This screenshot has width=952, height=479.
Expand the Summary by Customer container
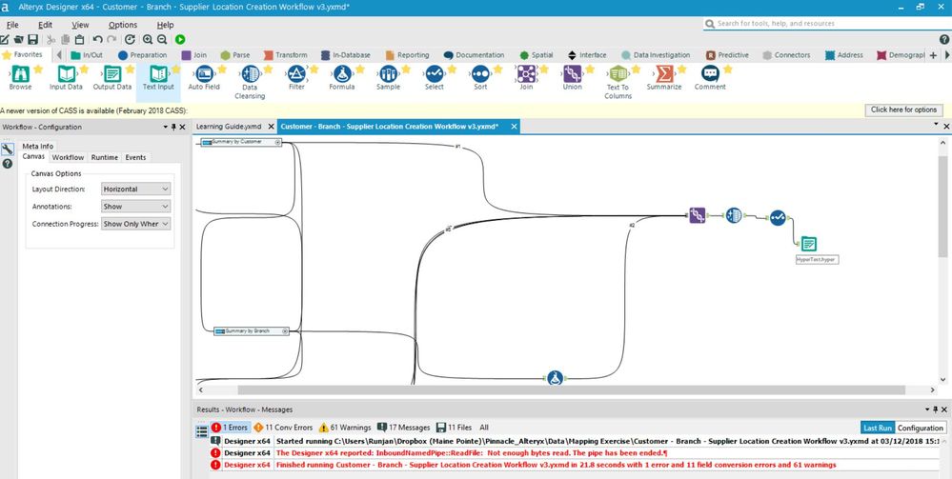tap(277, 142)
